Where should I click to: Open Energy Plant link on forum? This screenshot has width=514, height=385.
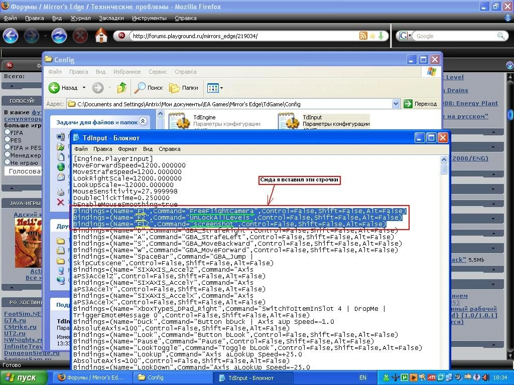pyautogui.click(x=470, y=103)
